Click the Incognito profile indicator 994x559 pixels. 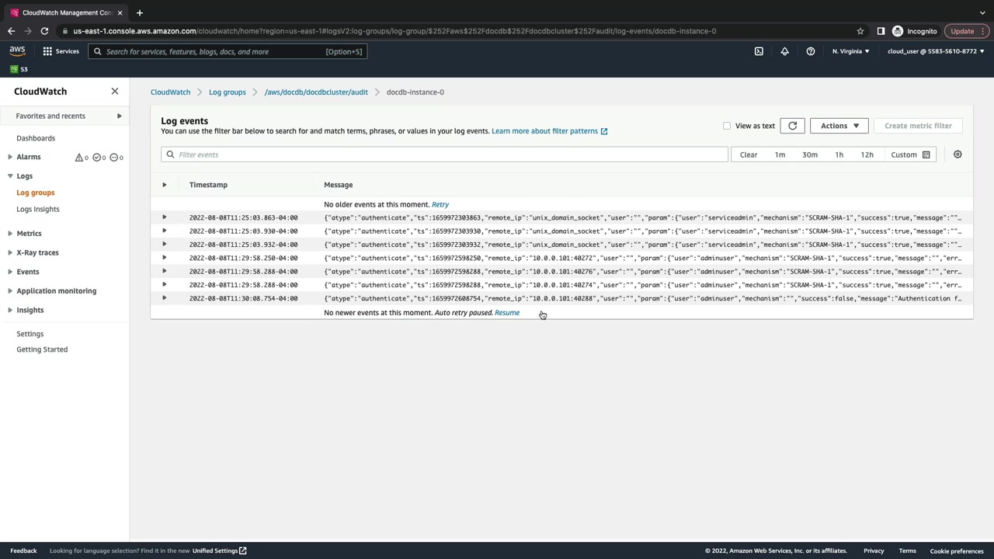[x=915, y=31]
